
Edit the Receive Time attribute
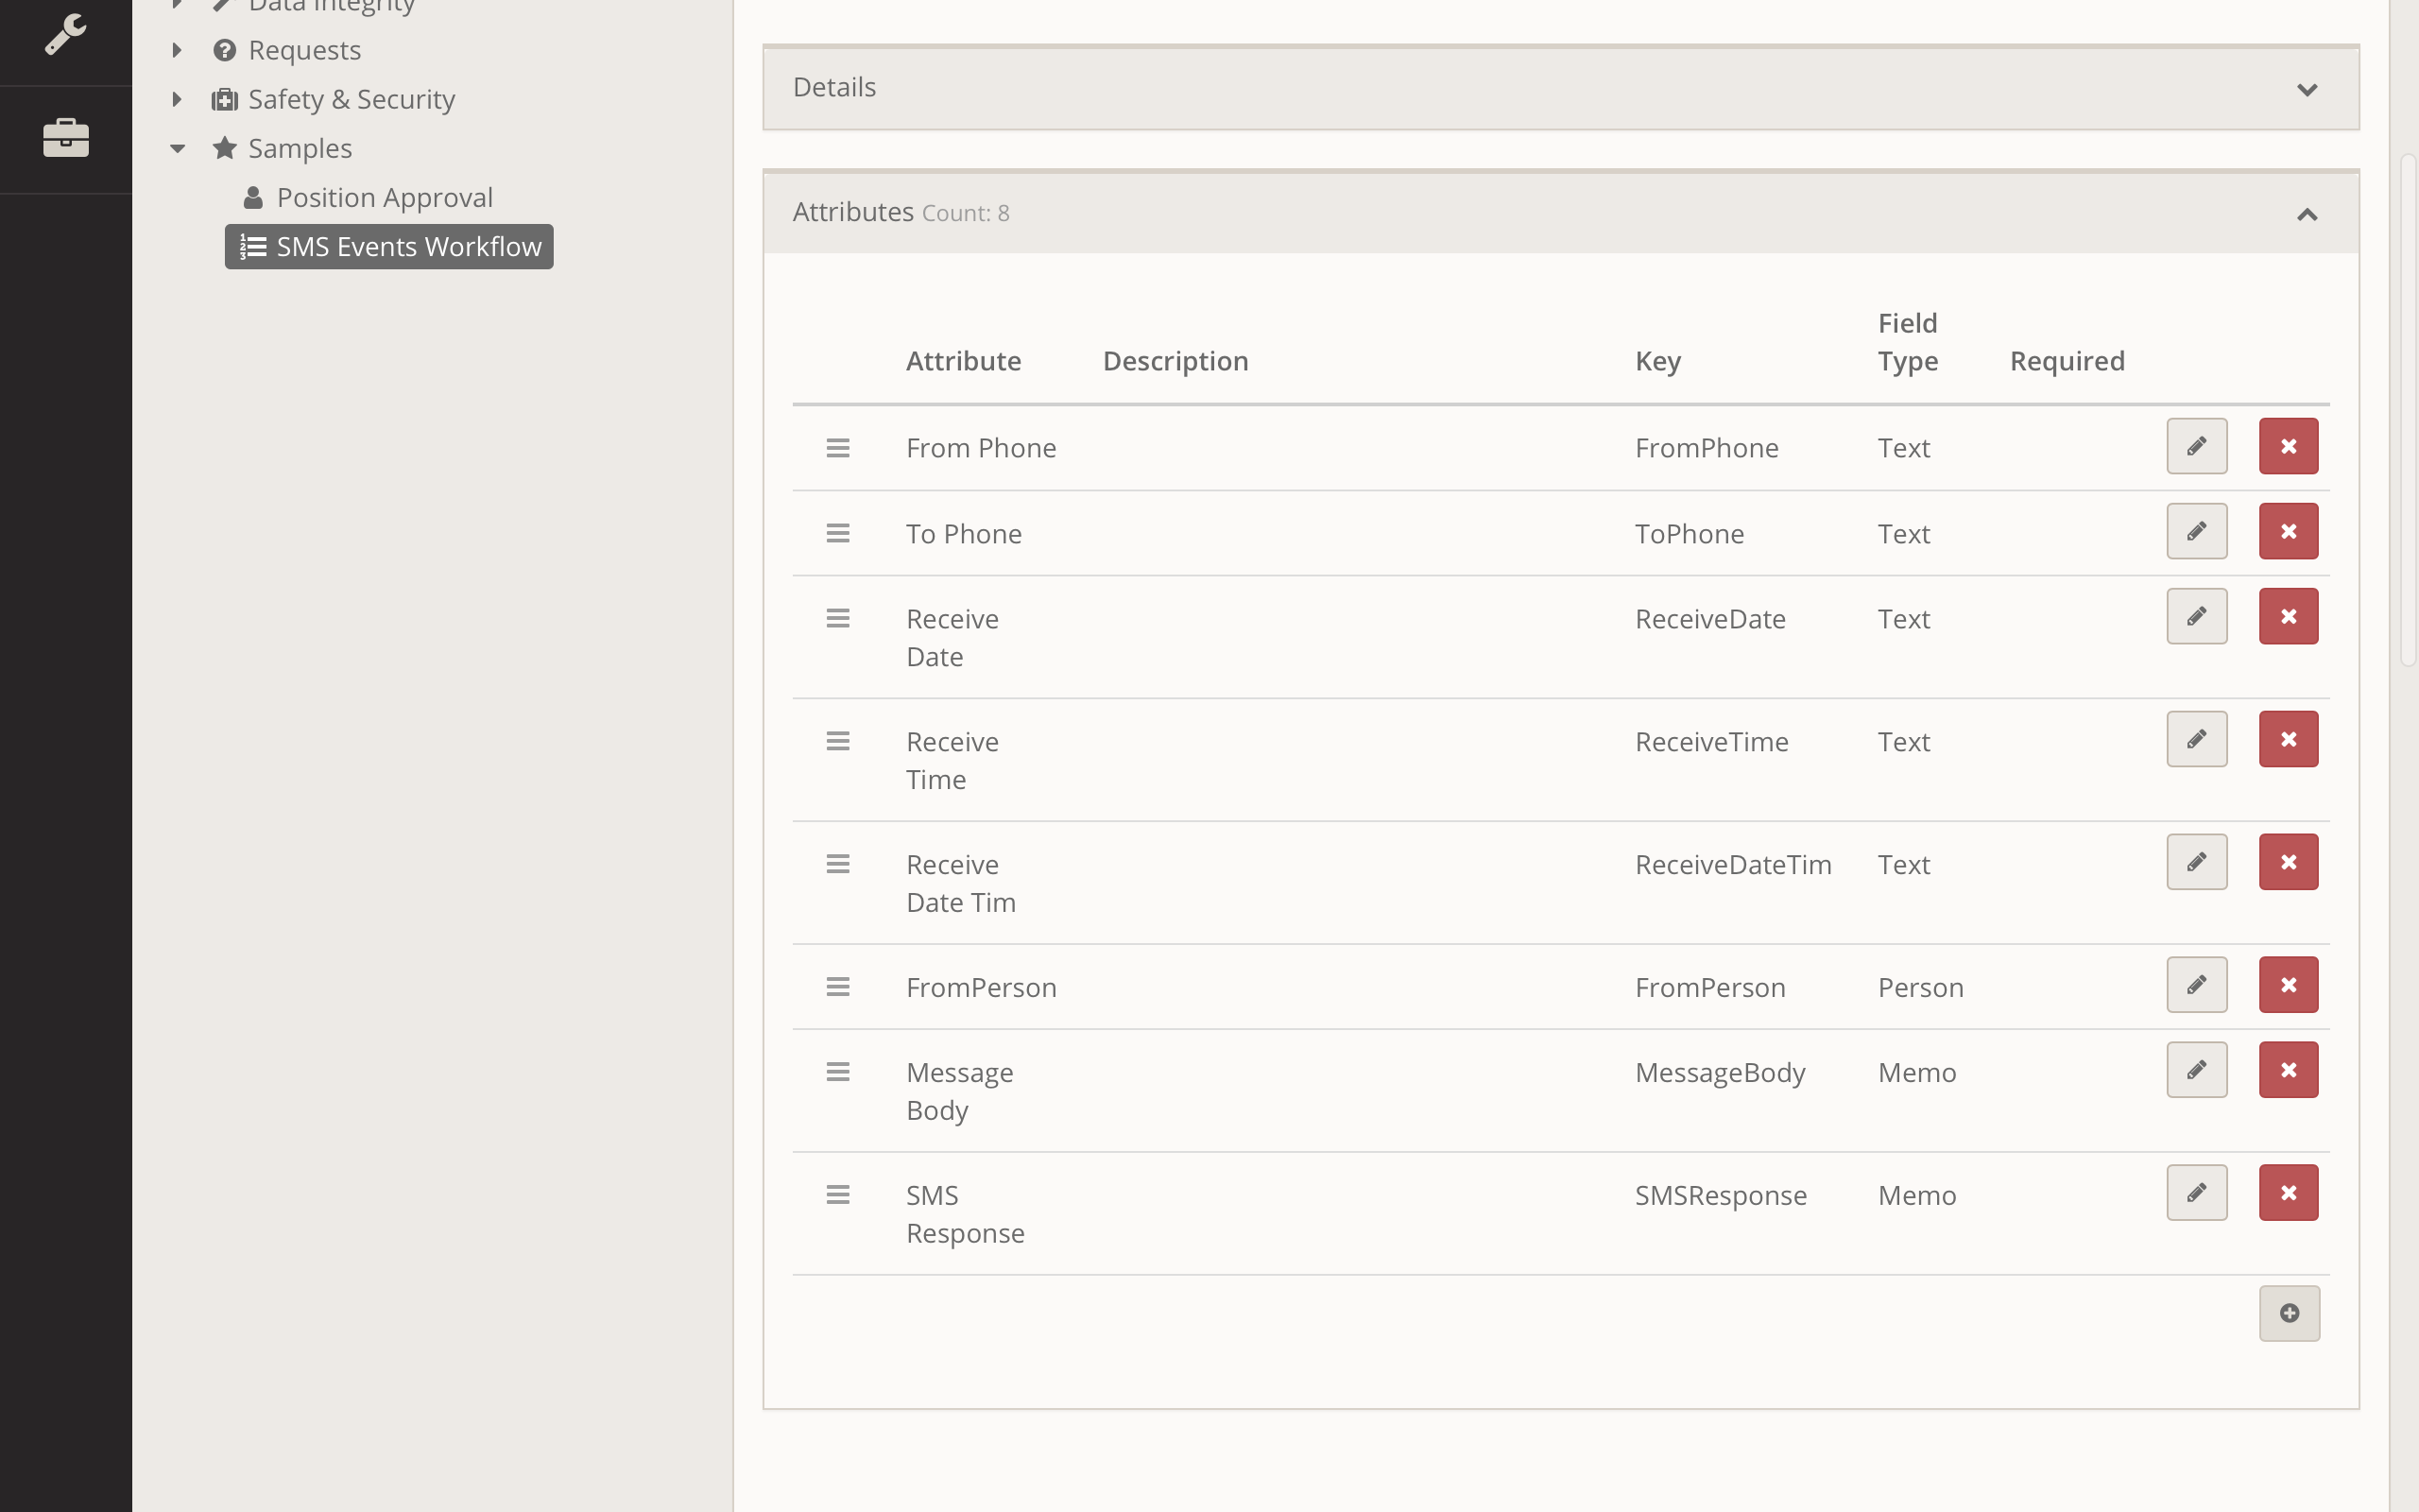coord(2196,739)
